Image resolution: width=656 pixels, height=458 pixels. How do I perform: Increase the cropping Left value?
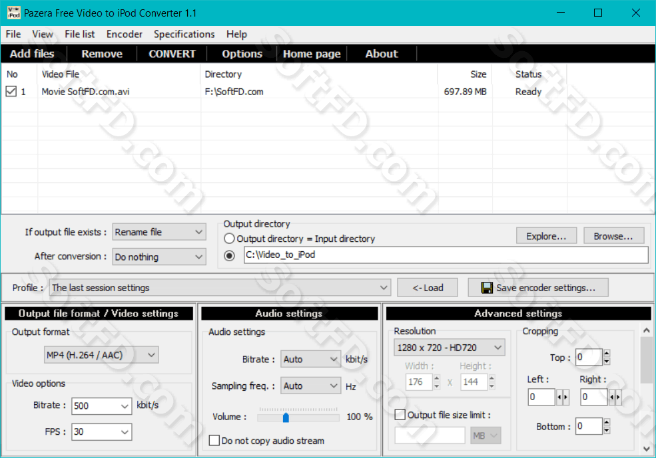pyautogui.click(x=565, y=397)
